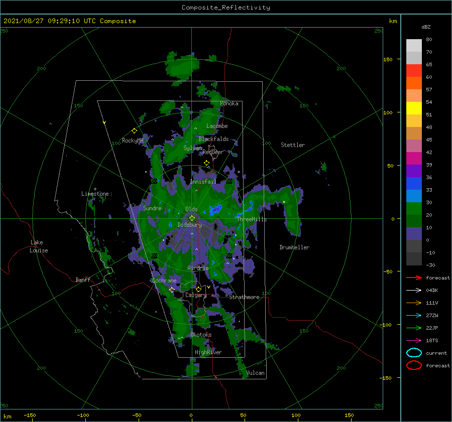Click the dBZ legend heading
The width and height of the screenshot is (452, 422).
click(426, 27)
